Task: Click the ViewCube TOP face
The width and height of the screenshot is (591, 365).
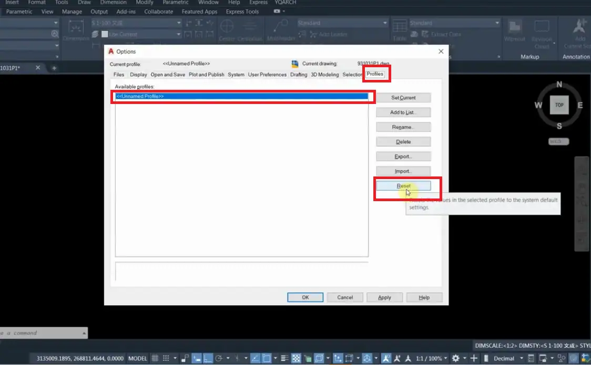Action: pos(559,105)
